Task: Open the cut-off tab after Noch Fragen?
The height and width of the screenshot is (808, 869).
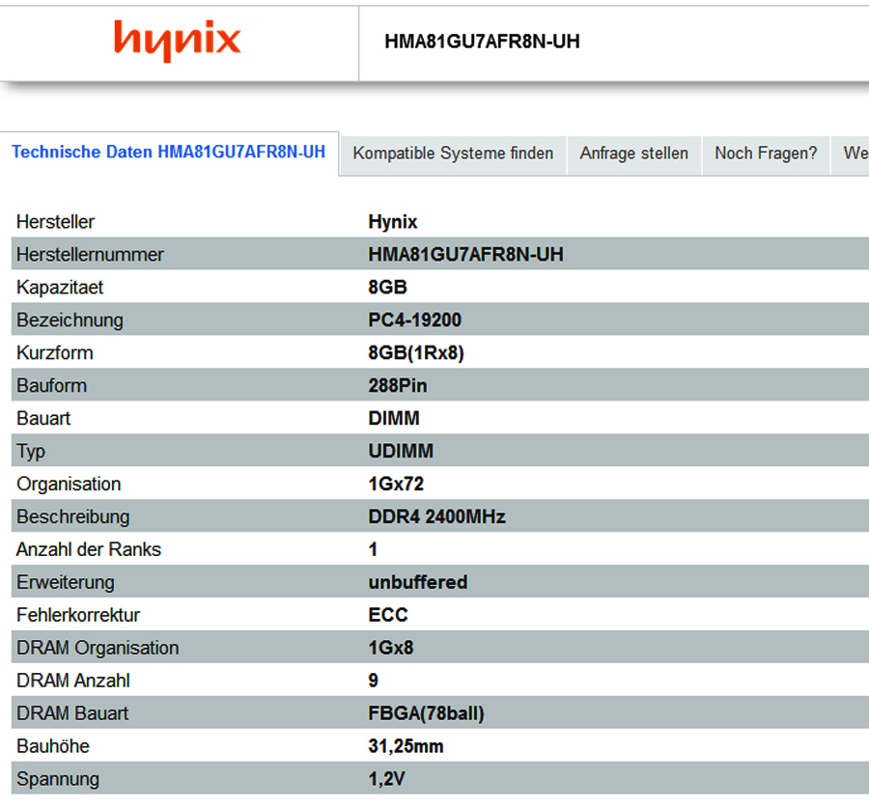Action: tap(854, 153)
